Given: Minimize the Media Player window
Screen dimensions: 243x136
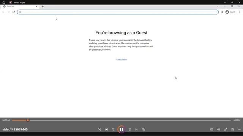Looking at the screenshot, I should click(225, 3).
